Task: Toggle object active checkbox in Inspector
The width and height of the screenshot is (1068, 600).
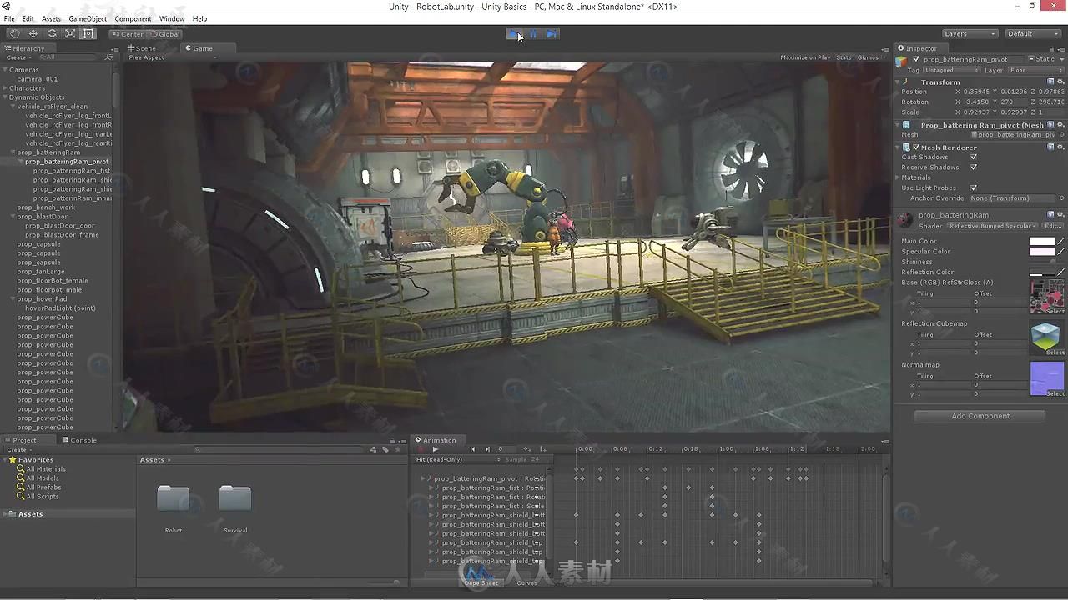Action: [x=916, y=60]
